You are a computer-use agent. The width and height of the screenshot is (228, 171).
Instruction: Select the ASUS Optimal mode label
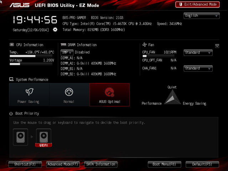coord(110,102)
